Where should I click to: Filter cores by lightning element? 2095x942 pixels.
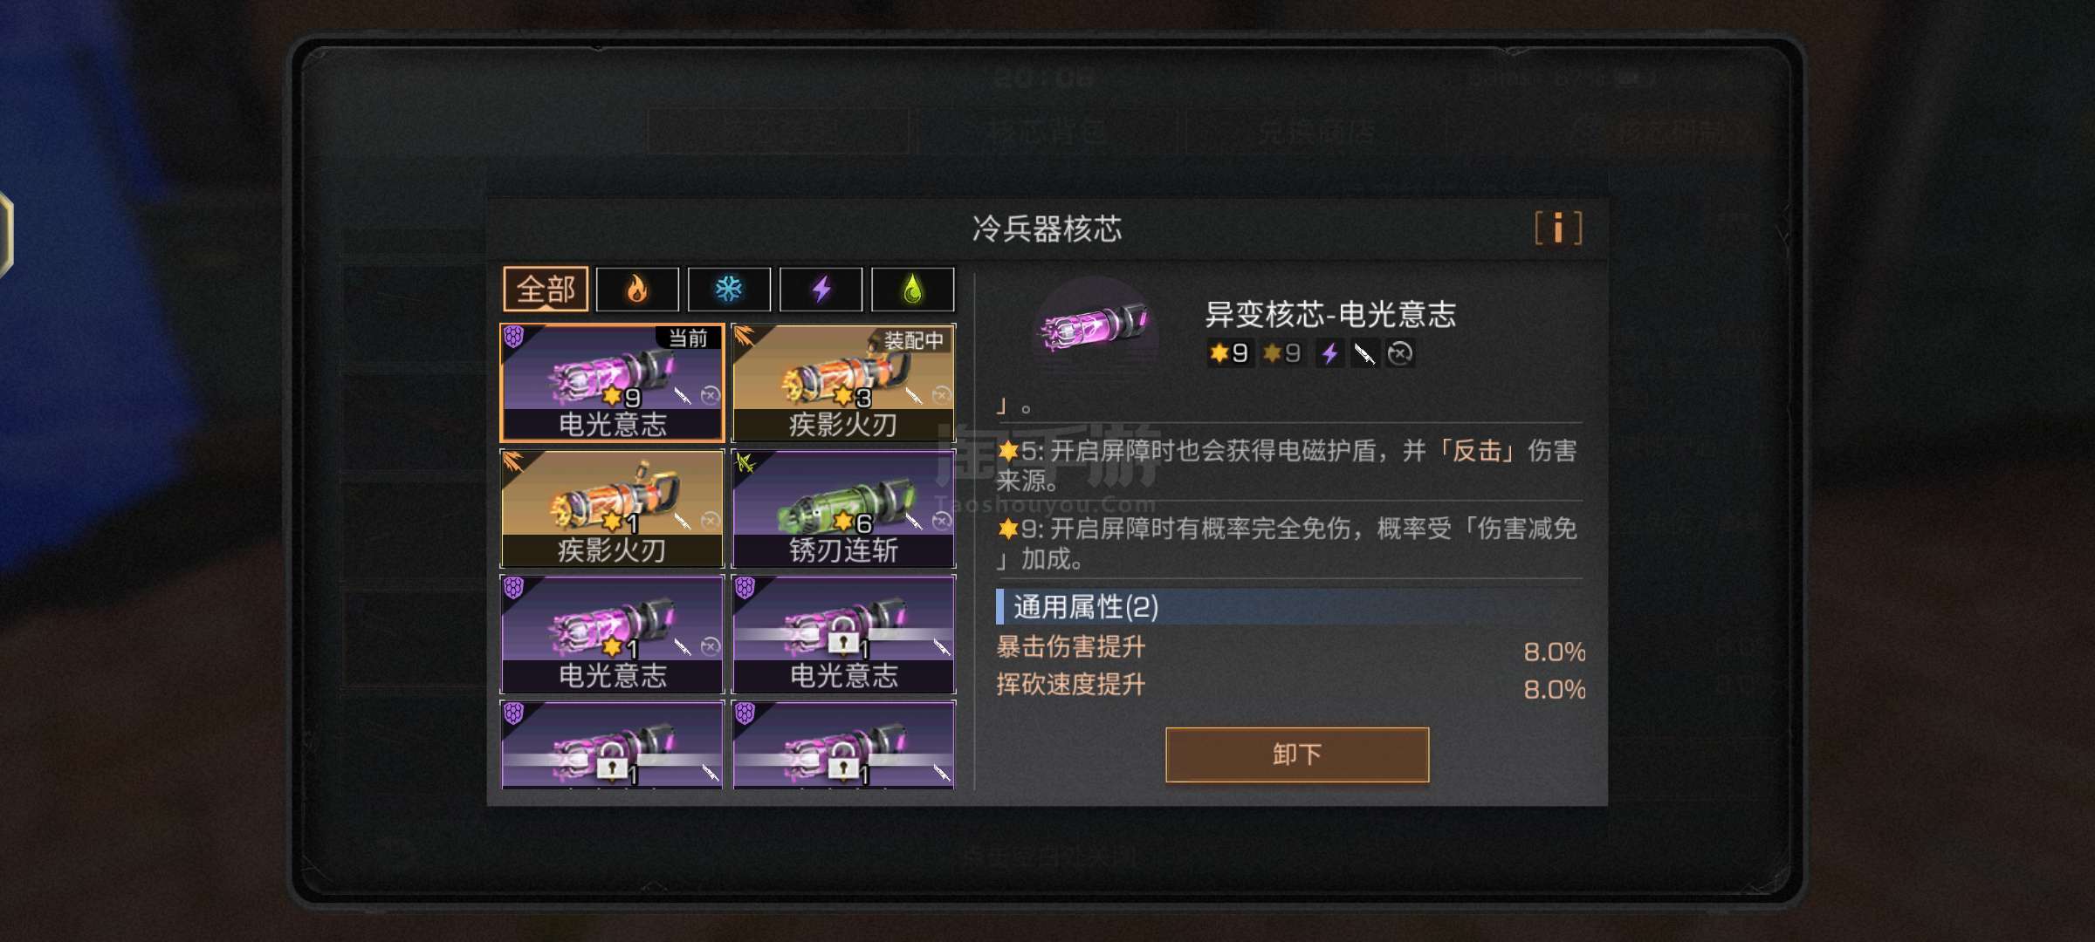click(821, 290)
